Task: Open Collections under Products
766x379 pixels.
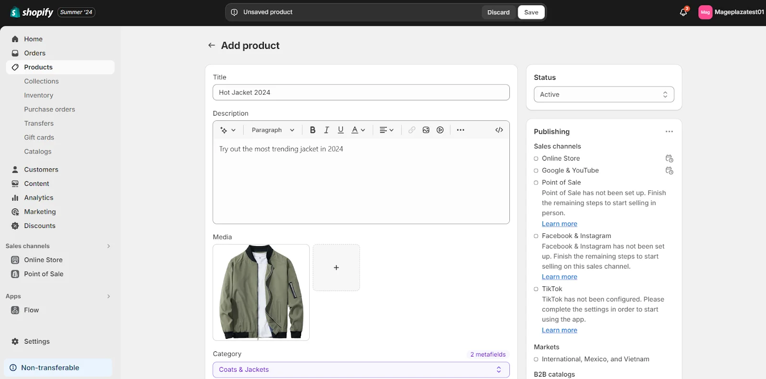Action: (x=42, y=81)
